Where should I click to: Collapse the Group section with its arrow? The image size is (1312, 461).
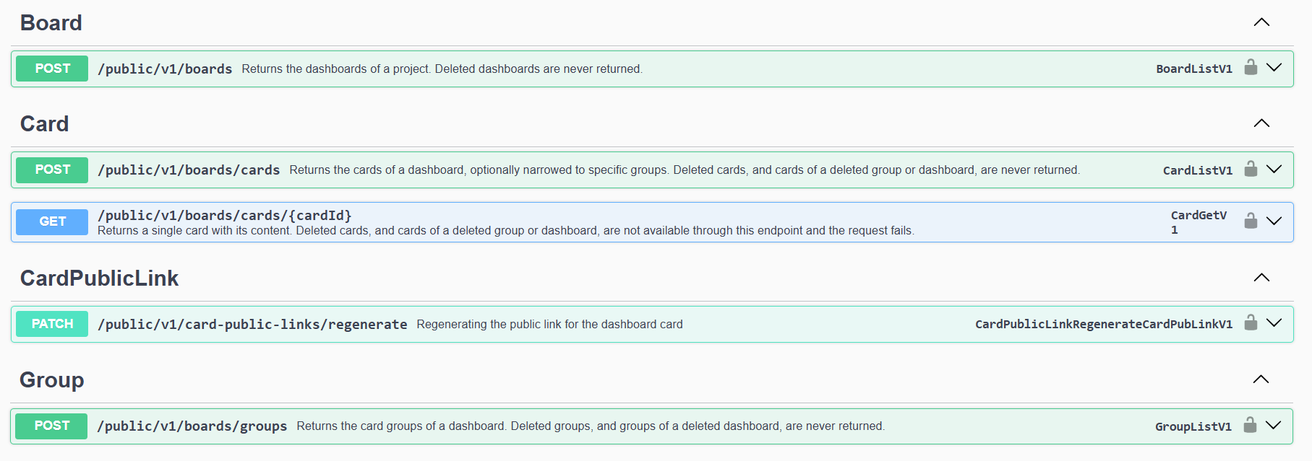coord(1261,379)
